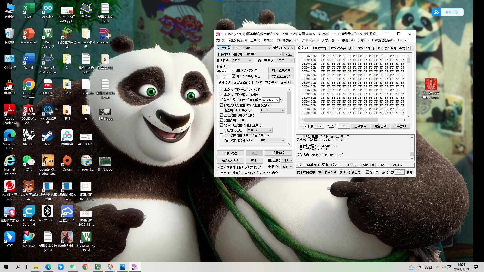The height and width of the screenshot is (272, 484).
Task: Click 区域填充 button
Action: click(360, 126)
